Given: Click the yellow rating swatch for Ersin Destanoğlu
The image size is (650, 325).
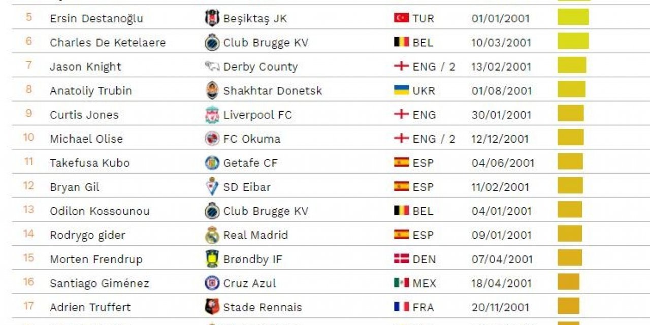Looking at the screenshot, I should pos(573,17).
